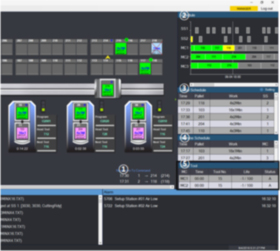Click the down arrow of the log list scrollbar
Screen dimensions: 280x251
click(100, 243)
